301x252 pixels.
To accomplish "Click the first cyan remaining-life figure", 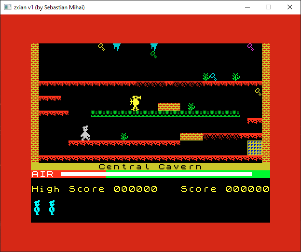I will pos(37,208).
